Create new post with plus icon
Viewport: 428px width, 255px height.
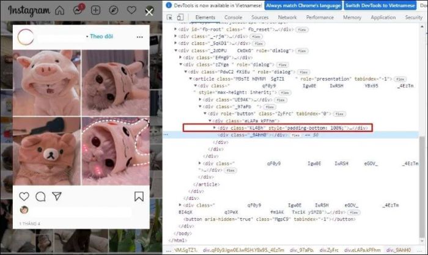95,10
